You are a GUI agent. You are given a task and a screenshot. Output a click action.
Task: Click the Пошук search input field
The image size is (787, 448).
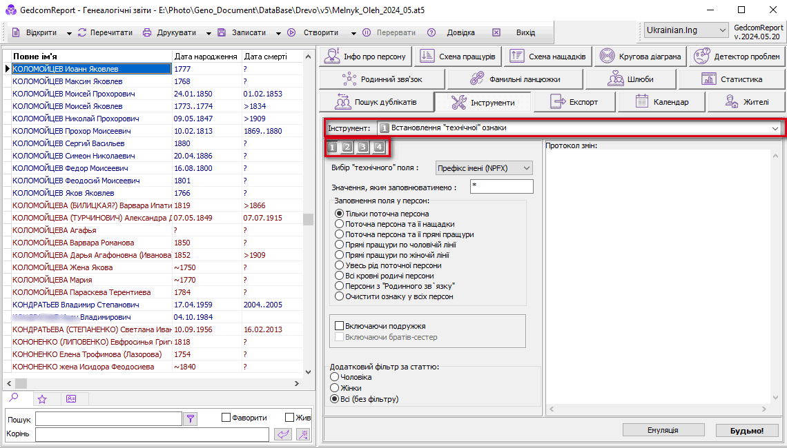(108, 419)
